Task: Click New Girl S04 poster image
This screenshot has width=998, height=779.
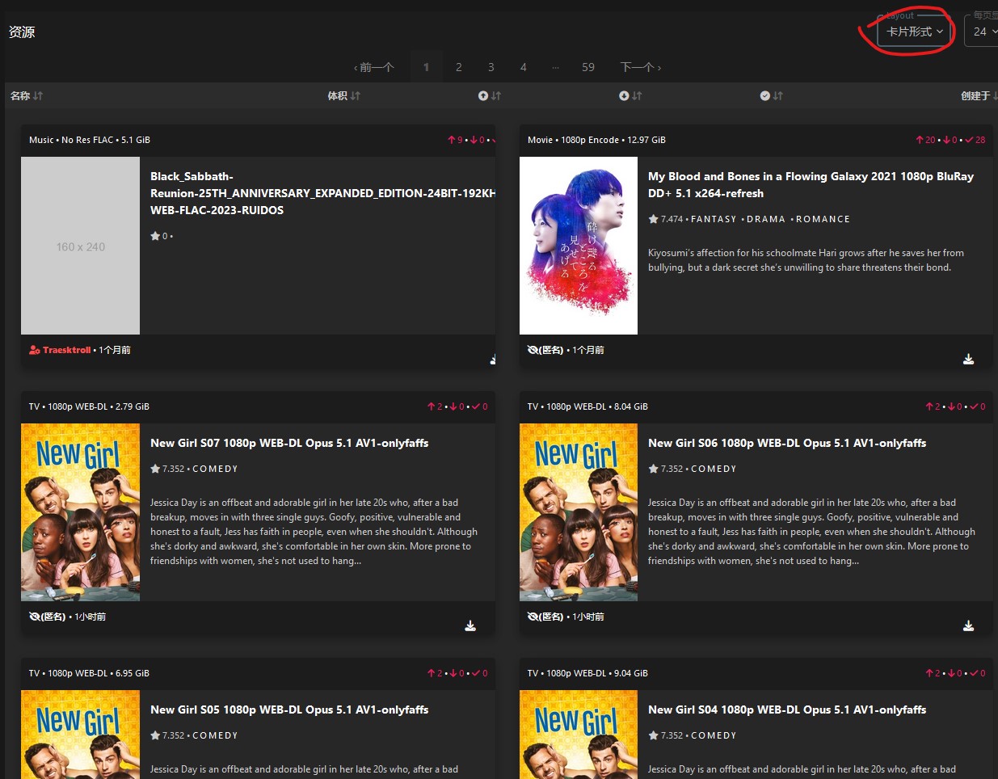Action: (579, 735)
